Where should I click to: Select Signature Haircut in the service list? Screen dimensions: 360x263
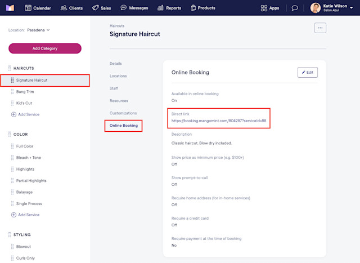[x=45, y=80]
